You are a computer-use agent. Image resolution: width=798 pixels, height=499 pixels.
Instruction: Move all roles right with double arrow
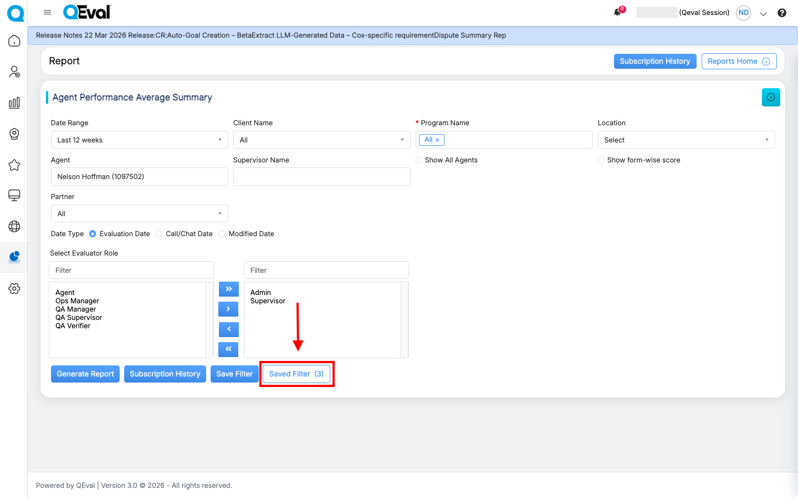click(x=228, y=289)
